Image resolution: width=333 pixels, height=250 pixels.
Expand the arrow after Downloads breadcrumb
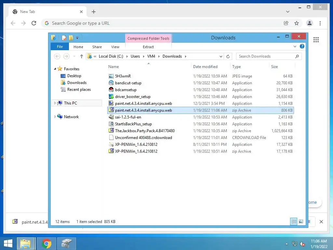(x=186, y=56)
